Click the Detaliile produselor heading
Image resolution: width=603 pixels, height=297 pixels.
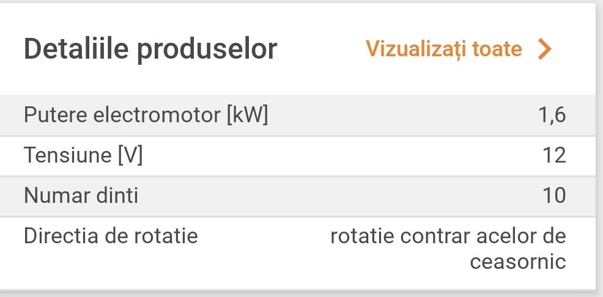tap(150, 49)
